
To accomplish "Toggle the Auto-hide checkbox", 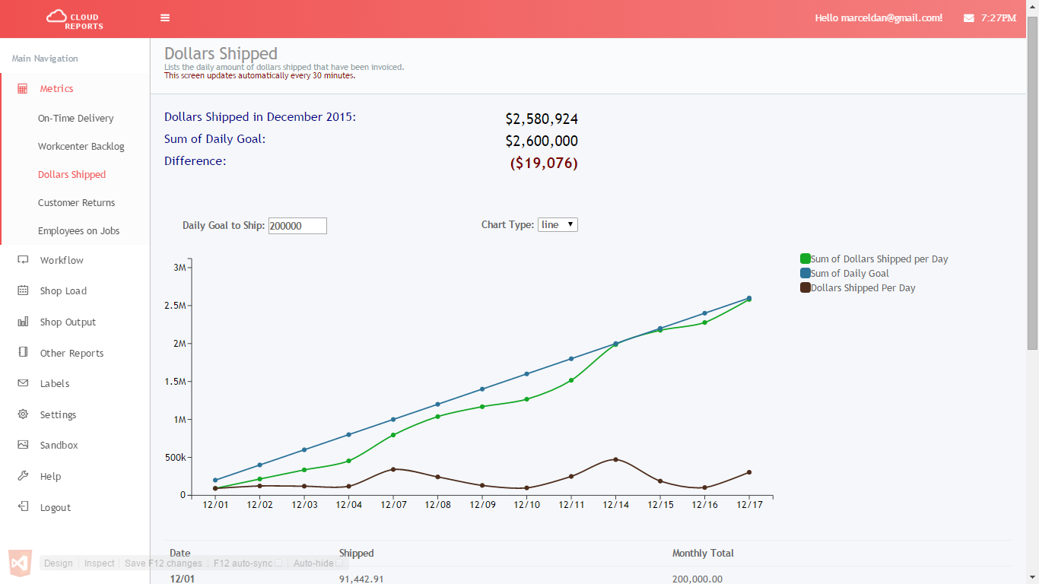I will 340,563.
